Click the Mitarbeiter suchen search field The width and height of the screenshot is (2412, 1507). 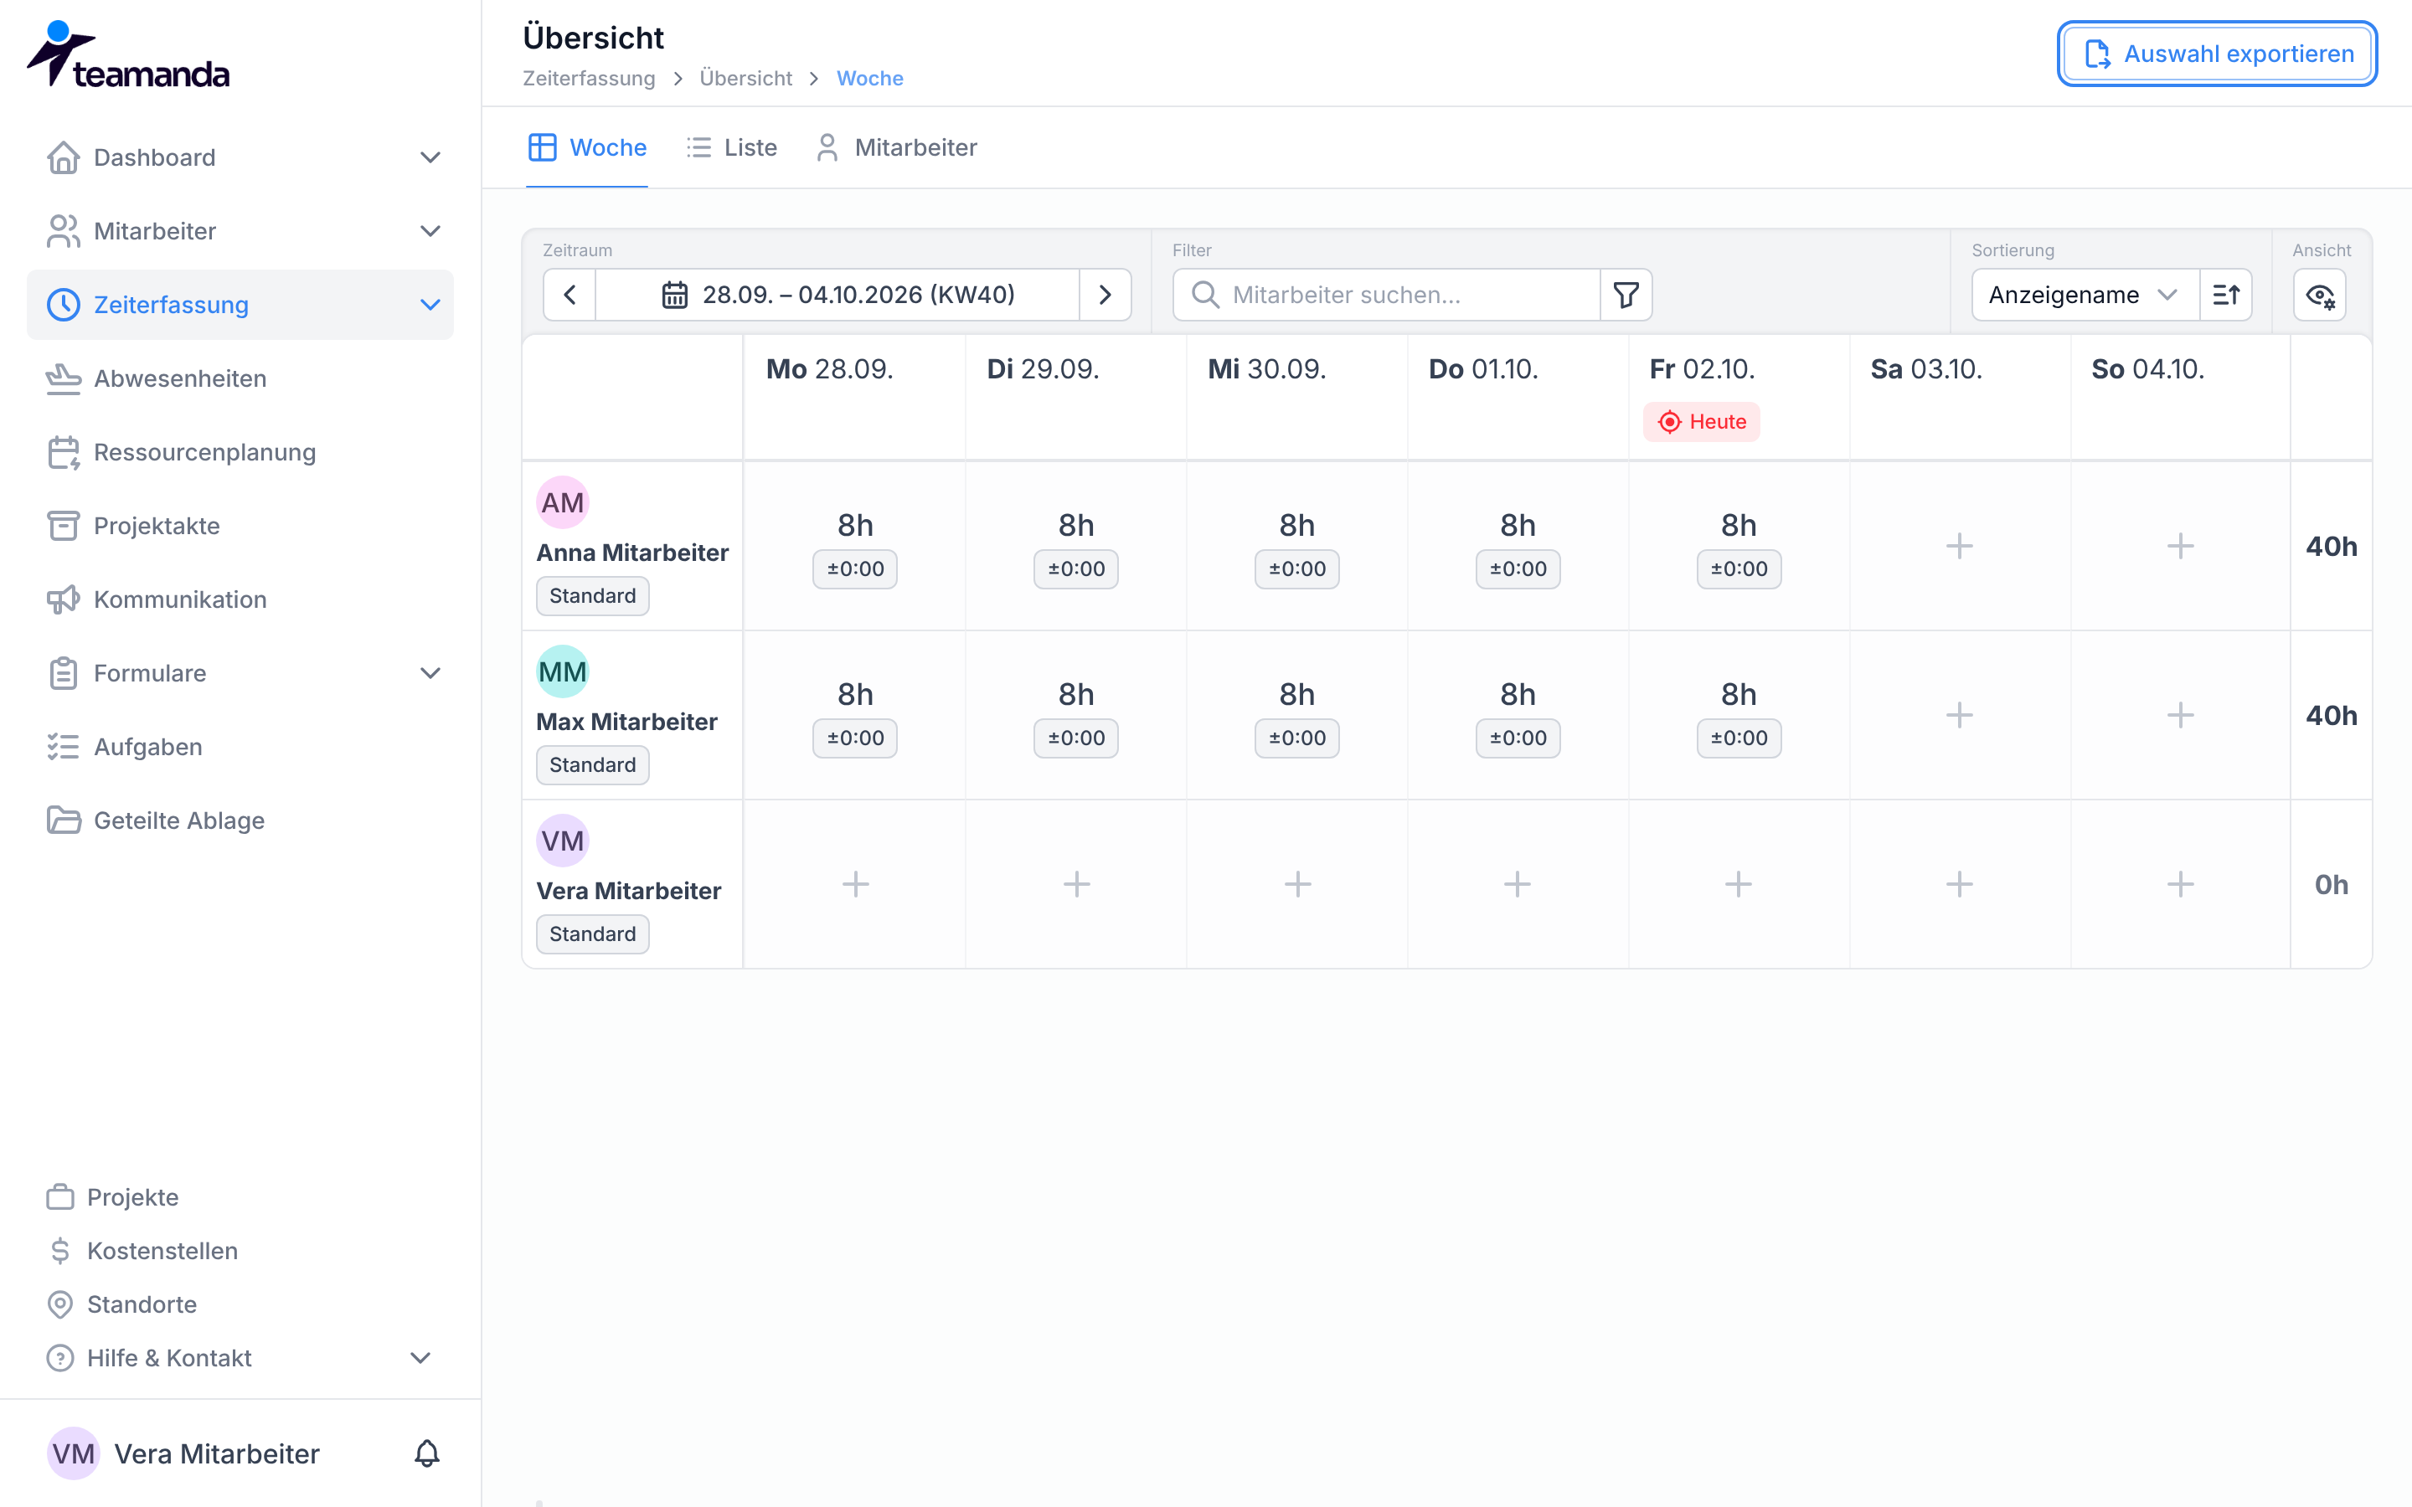click(1388, 295)
